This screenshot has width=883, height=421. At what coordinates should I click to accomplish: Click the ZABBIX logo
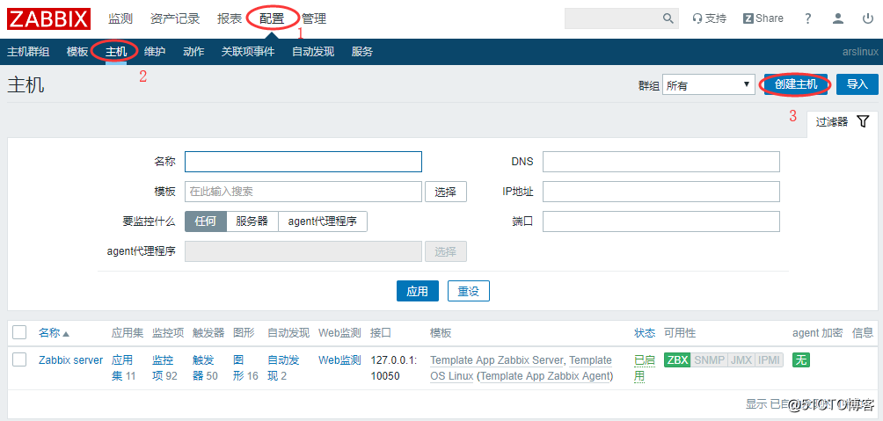click(x=48, y=18)
